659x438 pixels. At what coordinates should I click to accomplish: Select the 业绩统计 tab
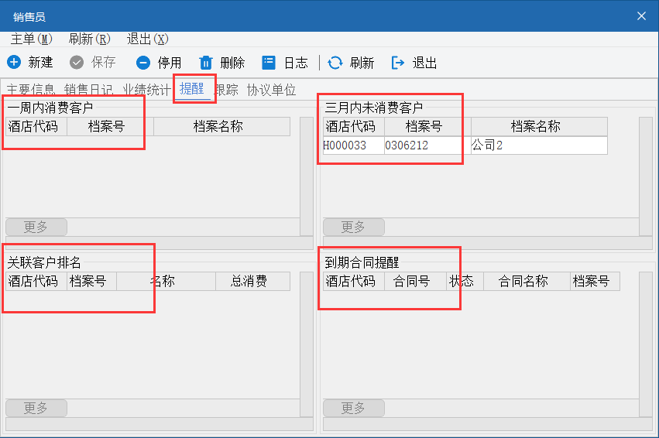tap(146, 90)
